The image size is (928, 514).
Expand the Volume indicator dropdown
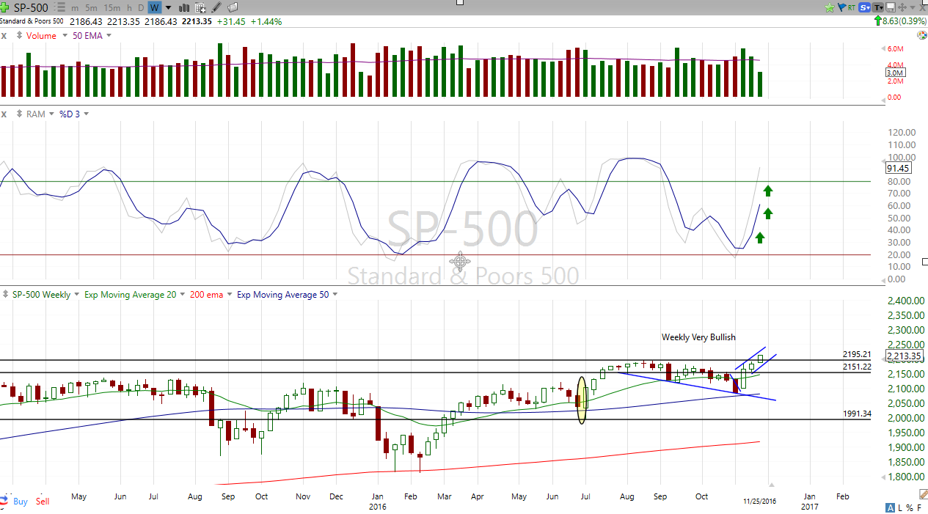pyautogui.click(x=65, y=35)
